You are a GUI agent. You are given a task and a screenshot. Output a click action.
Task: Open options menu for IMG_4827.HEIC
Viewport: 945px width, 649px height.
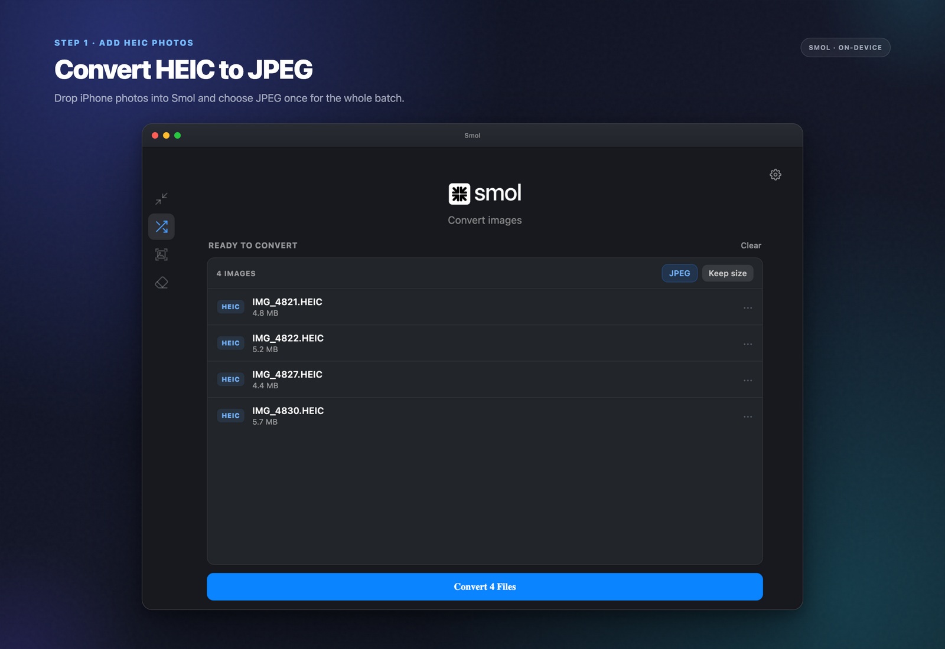[748, 381]
